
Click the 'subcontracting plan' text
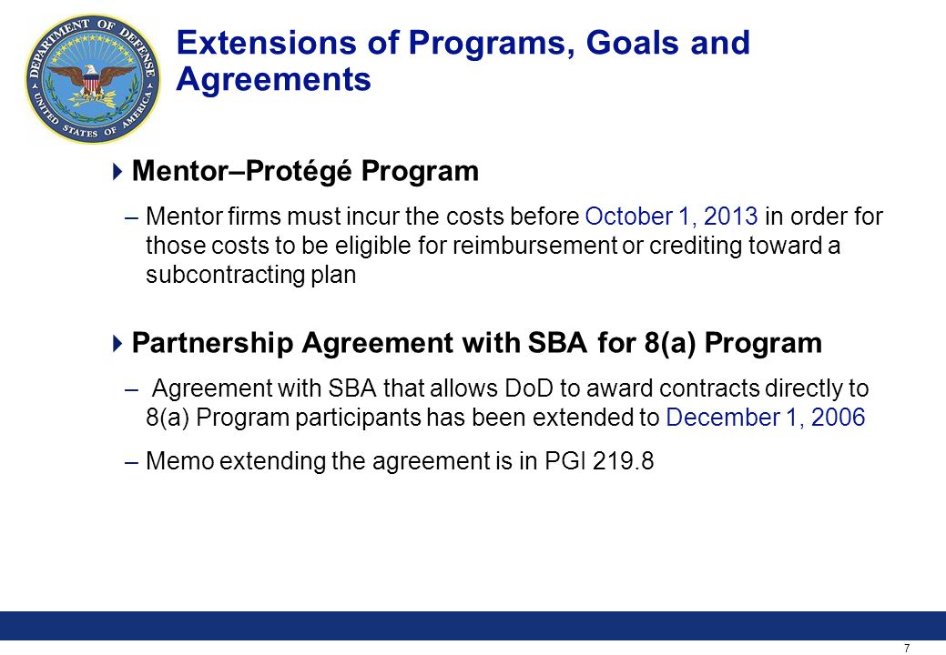(x=251, y=275)
